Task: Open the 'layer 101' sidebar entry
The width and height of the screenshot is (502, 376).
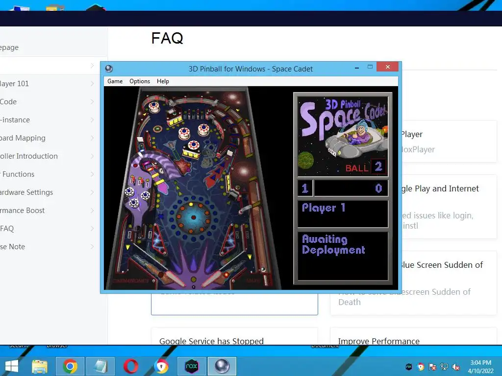Action: 14,84
